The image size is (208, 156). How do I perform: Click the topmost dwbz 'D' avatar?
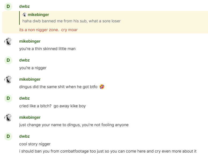click(x=8, y=6)
